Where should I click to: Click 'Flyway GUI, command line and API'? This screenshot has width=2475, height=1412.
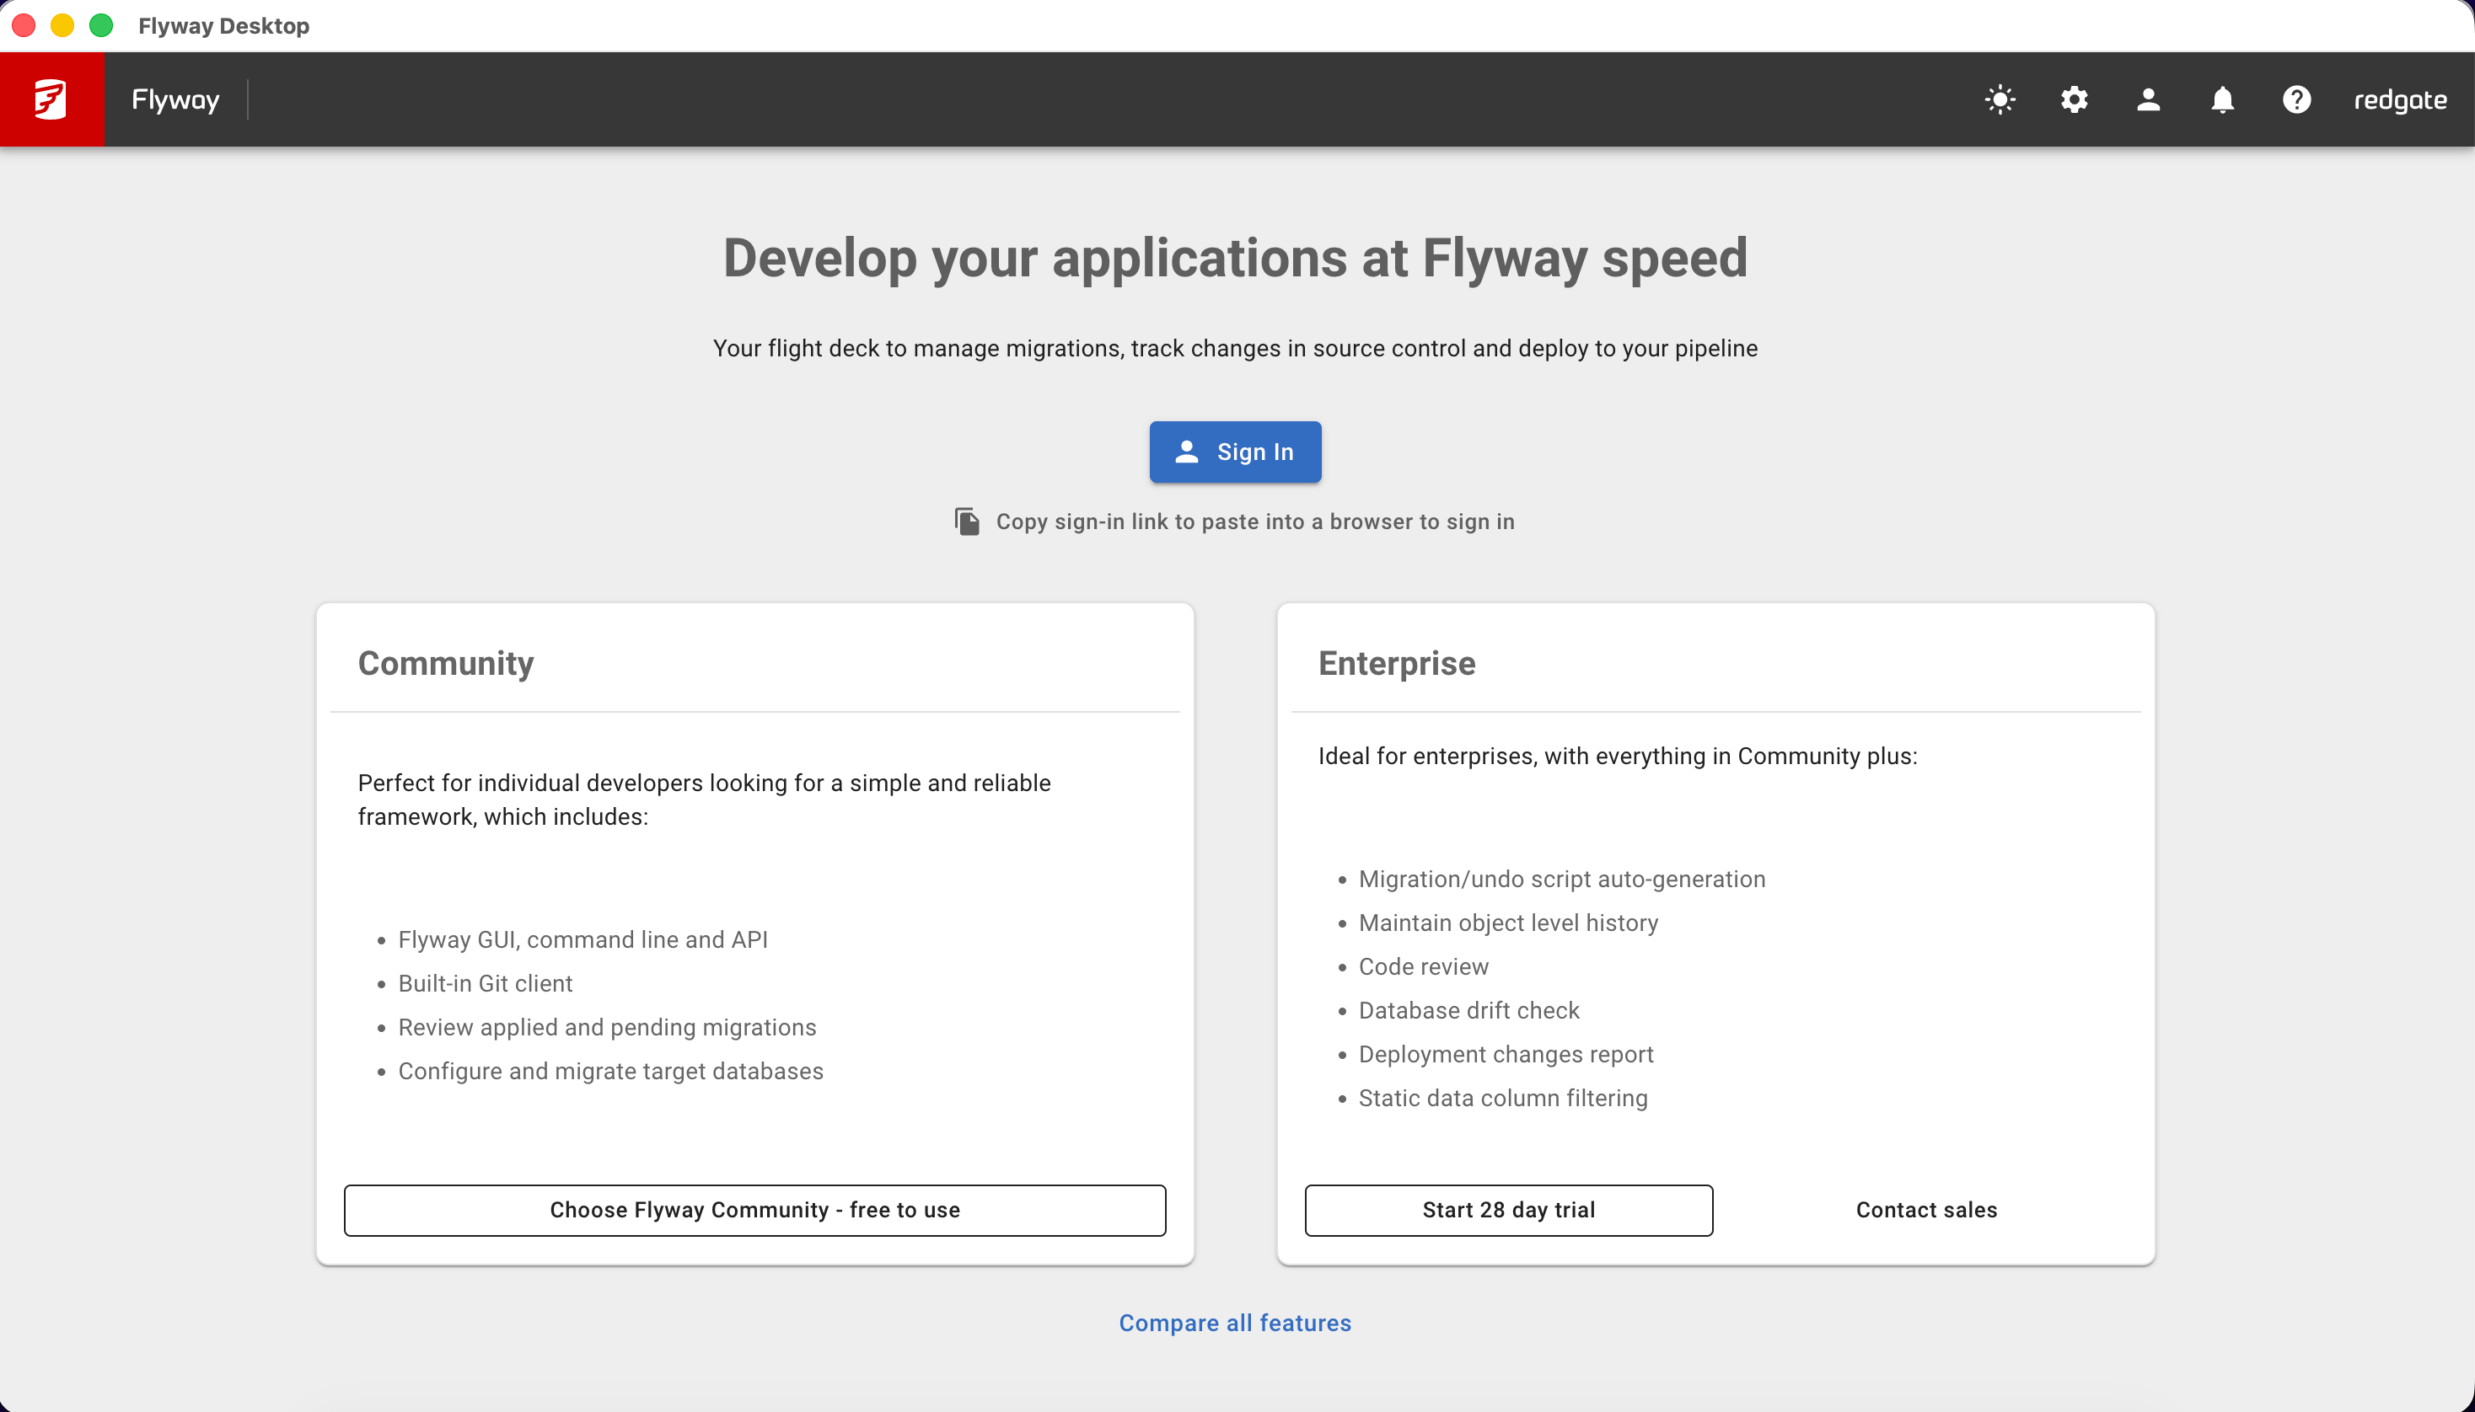pyautogui.click(x=583, y=939)
